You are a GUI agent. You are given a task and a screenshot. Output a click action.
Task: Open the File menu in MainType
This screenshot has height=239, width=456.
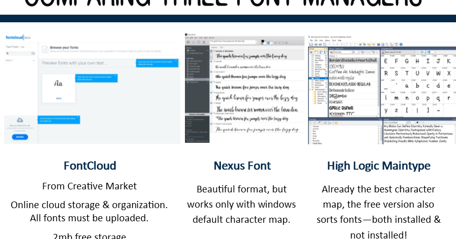pos(311,41)
